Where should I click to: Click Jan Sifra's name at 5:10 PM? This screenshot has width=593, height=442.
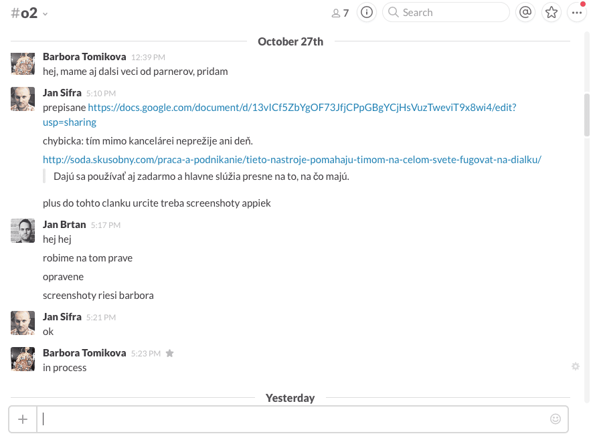pos(62,93)
